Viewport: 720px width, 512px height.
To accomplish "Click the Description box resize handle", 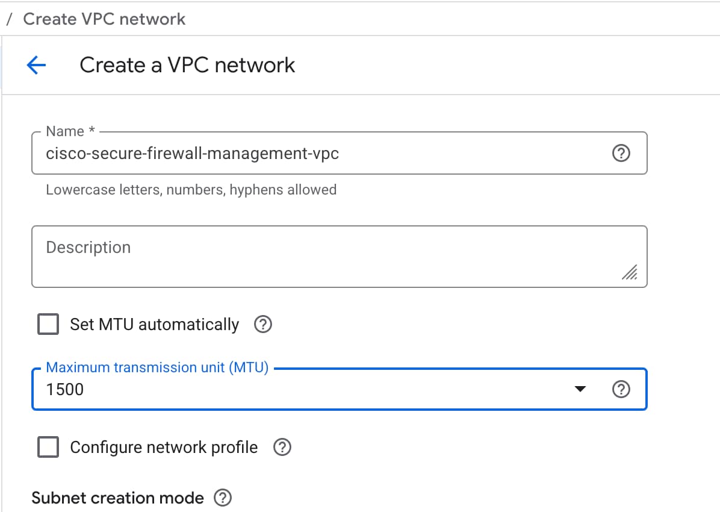I will click(x=629, y=273).
